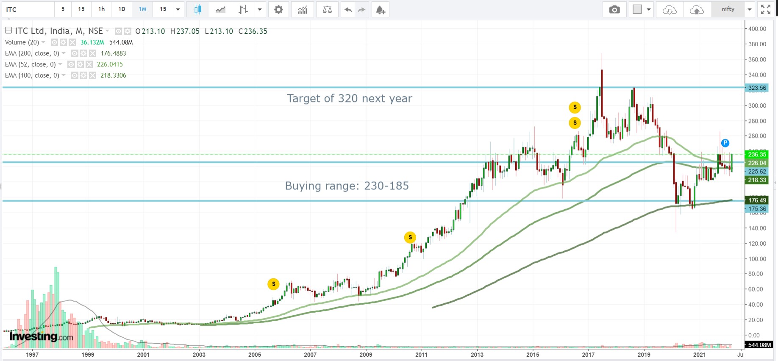Expand the EMA (52, close, 0) legend arrow

[x=60, y=64]
